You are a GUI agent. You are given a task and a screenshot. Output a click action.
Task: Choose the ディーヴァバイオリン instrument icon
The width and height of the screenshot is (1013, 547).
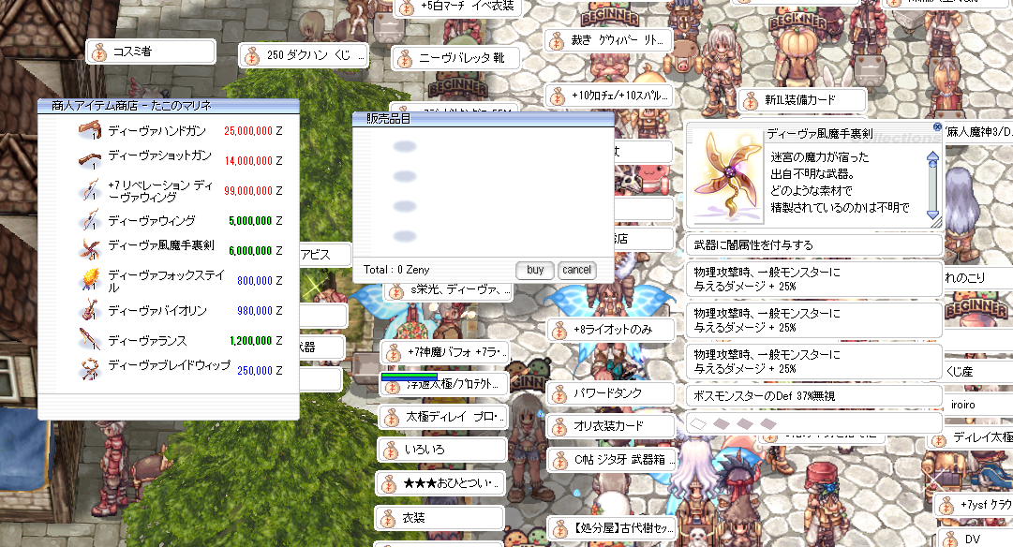pyautogui.click(x=91, y=310)
